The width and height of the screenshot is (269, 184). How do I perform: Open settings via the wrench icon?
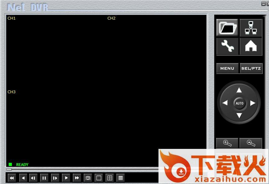click(x=227, y=46)
